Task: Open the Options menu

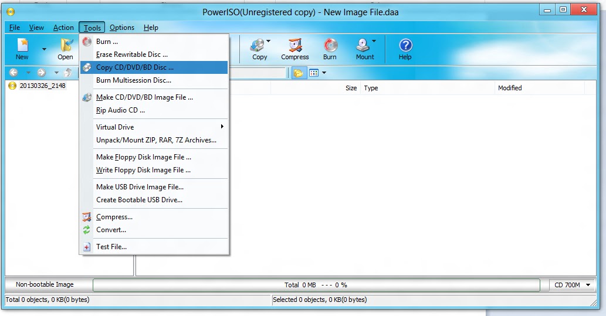Action: (122, 28)
